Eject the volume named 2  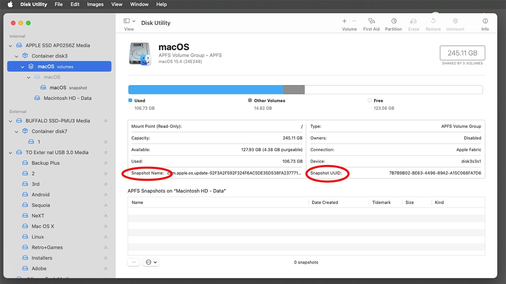[x=106, y=173]
